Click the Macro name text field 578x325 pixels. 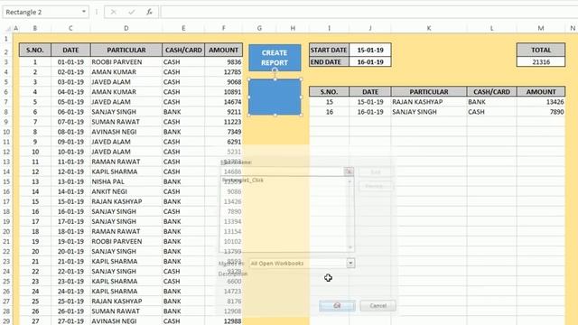click(282, 172)
